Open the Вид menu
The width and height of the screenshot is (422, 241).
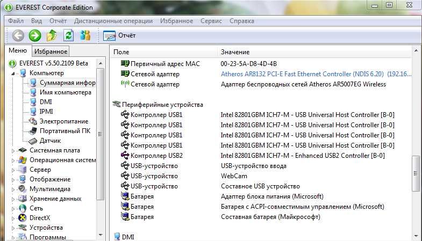click(x=37, y=21)
